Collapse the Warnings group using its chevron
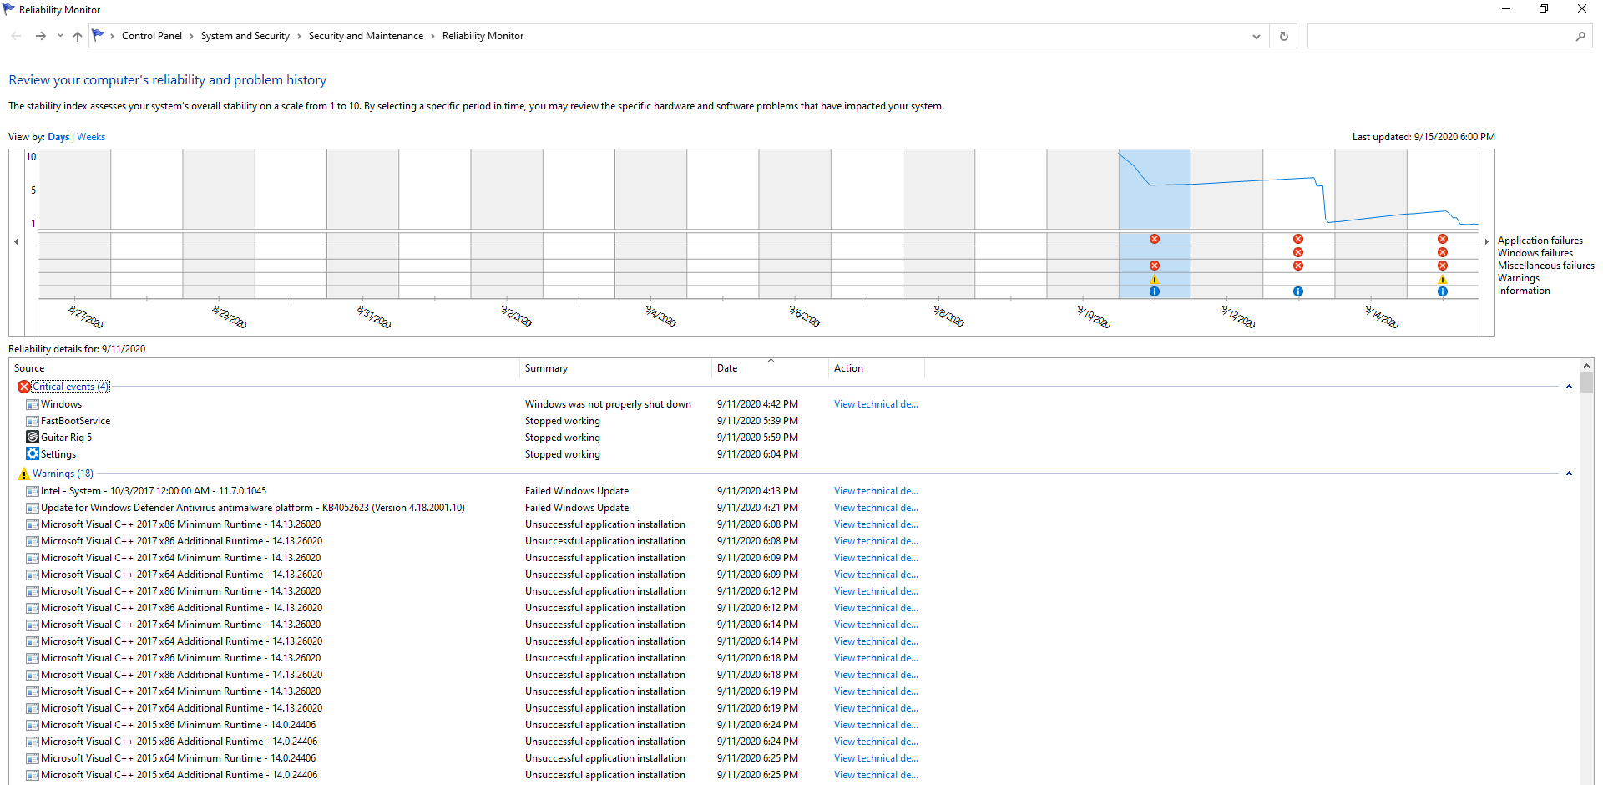This screenshot has width=1603, height=785. tap(1569, 474)
